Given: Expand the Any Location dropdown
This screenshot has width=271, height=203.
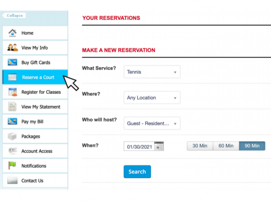Looking at the screenshot, I should 152,98.
